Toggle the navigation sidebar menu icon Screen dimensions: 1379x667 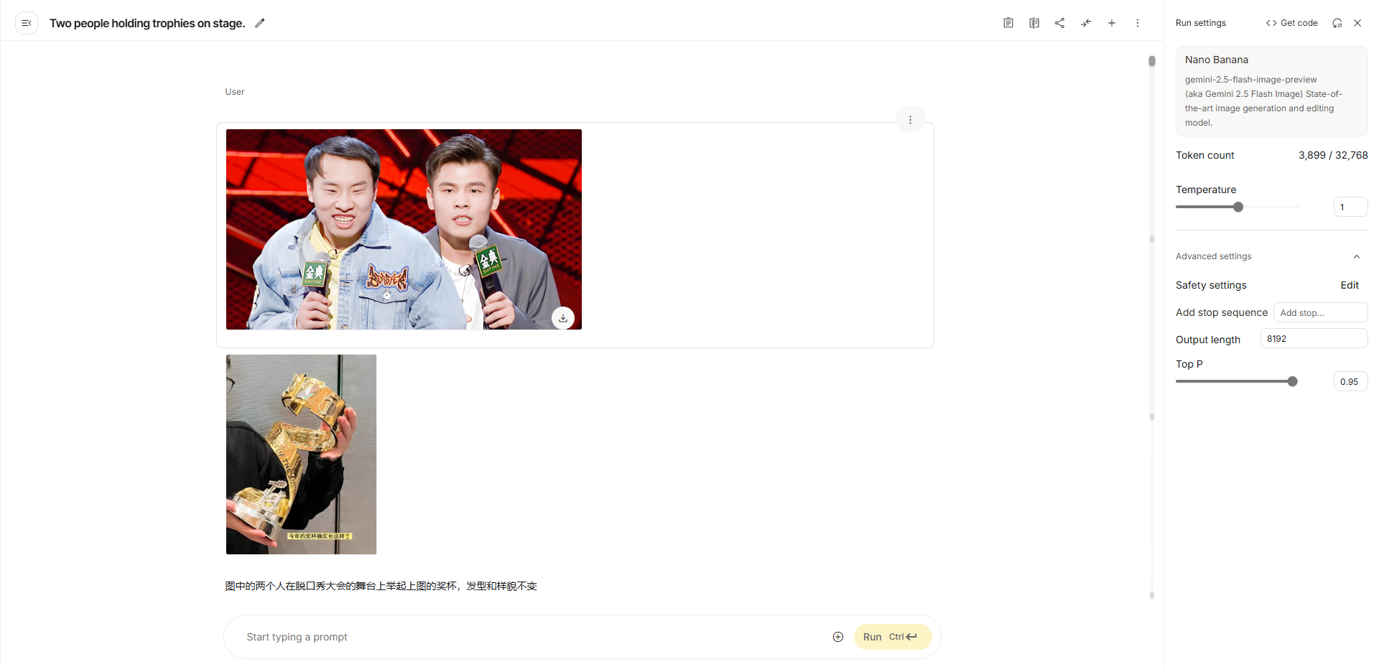click(27, 23)
